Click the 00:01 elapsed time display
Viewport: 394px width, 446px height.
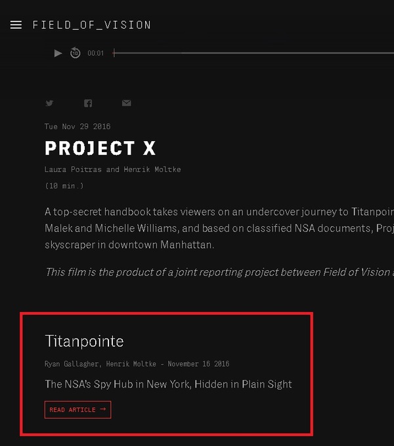96,54
